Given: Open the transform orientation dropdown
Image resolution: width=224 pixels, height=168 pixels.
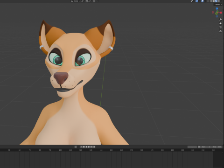Looking at the screenshot, I should [75, 1].
